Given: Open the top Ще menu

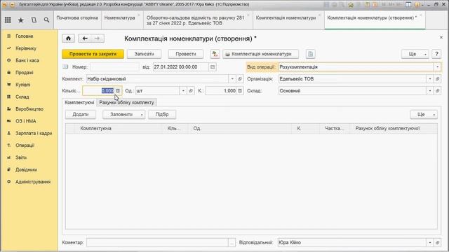Looking at the screenshot, I should click(x=415, y=54).
